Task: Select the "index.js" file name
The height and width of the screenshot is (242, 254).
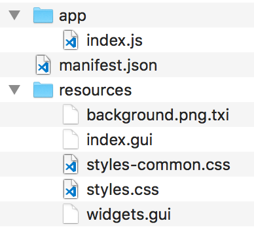Action: point(115,41)
